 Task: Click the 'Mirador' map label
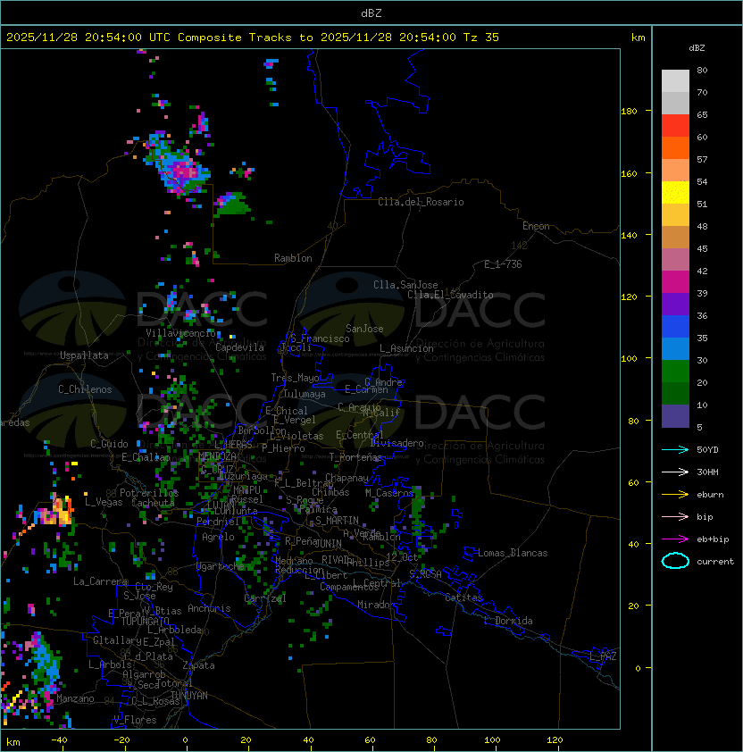377,605
